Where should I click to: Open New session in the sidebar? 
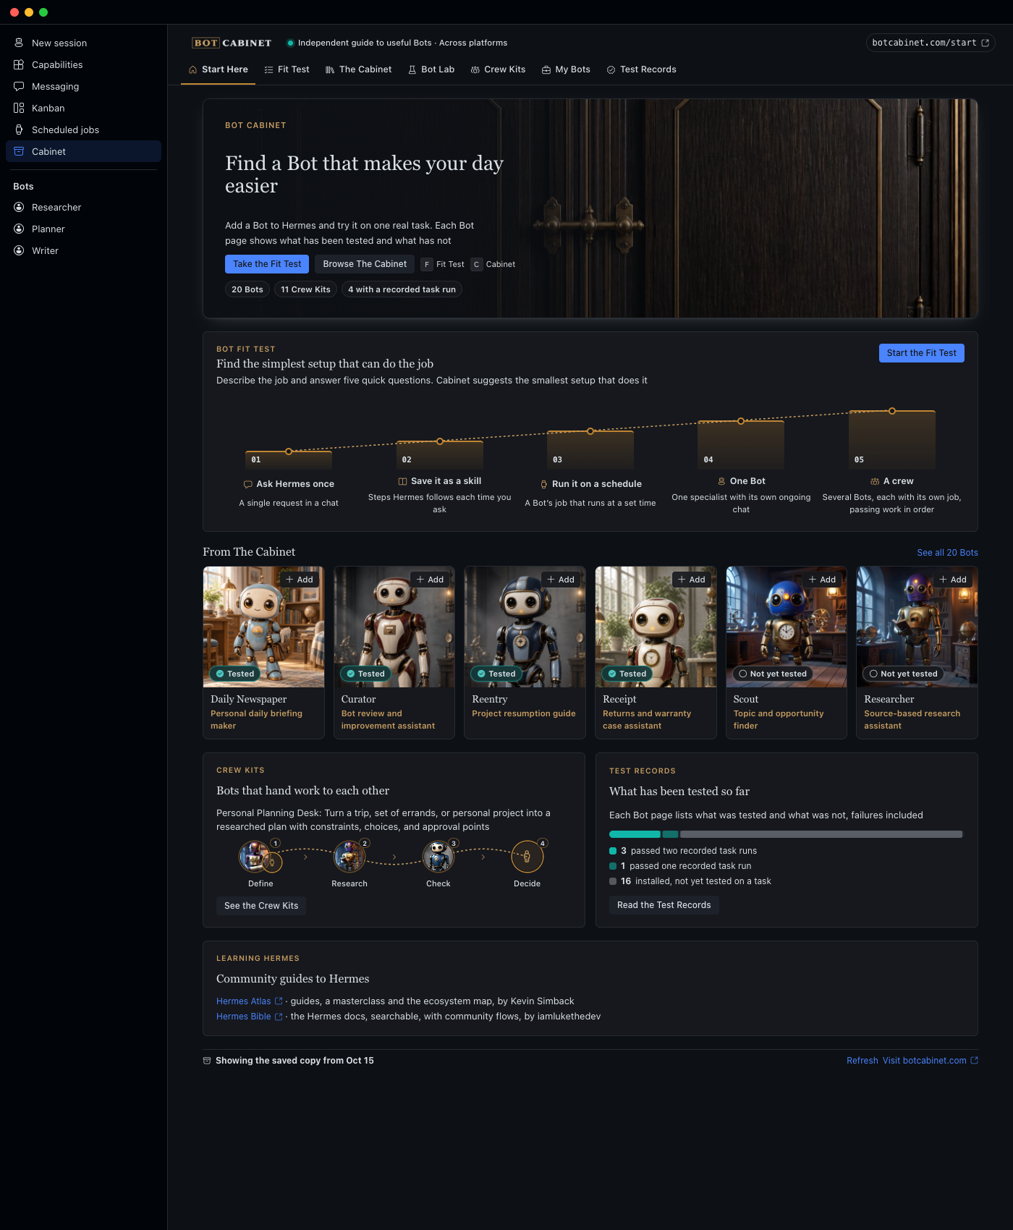click(83, 43)
